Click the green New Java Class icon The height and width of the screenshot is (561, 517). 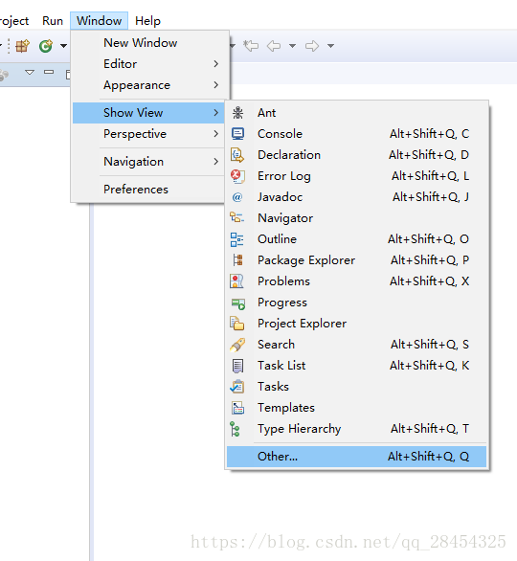tap(46, 46)
